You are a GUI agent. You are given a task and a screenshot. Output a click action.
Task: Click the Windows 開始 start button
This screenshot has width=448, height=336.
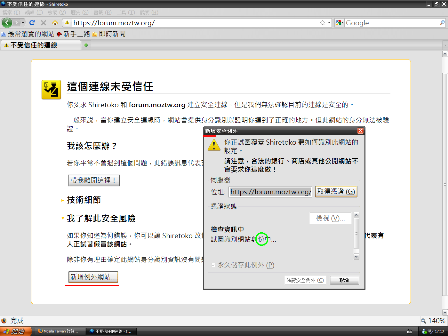[15, 331]
